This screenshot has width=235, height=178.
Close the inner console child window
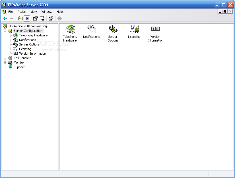[230, 12]
